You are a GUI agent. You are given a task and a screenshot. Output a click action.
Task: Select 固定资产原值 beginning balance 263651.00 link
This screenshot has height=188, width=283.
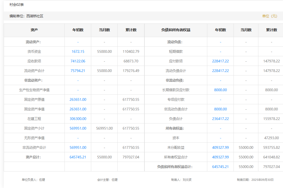click(x=78, y=99)
